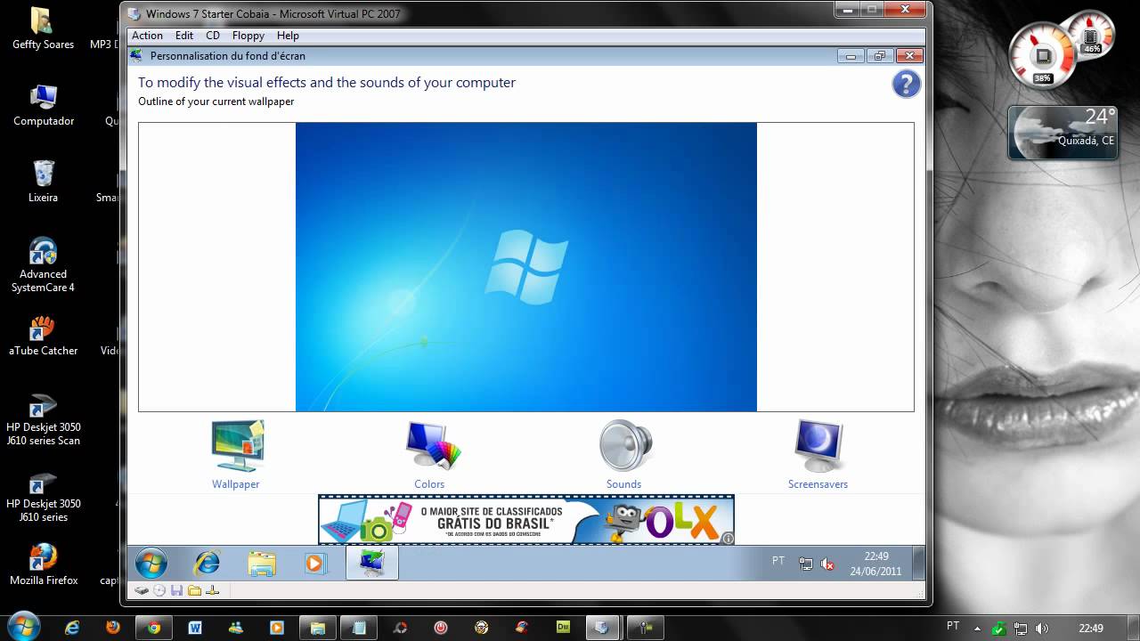Click the hard disk status icon
Screen dimensions: 1140x641
coord(142,590)
